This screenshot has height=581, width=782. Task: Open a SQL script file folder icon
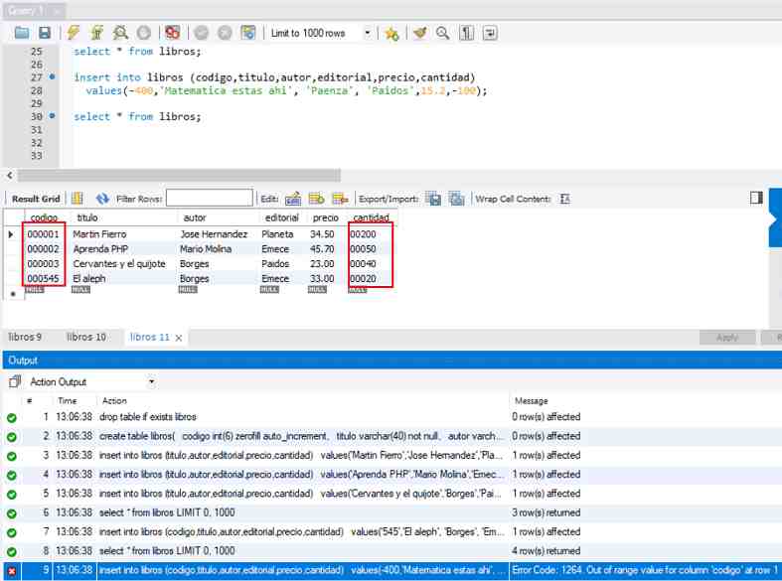point(22,33)
